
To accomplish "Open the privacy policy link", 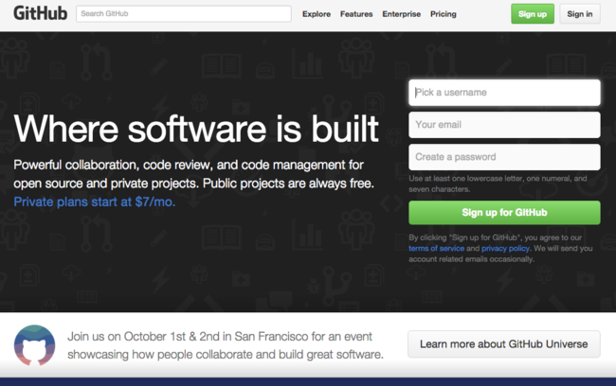I will point(506,248).
